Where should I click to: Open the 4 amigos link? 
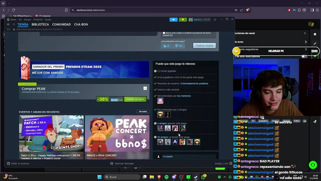(x=162, y=123)
